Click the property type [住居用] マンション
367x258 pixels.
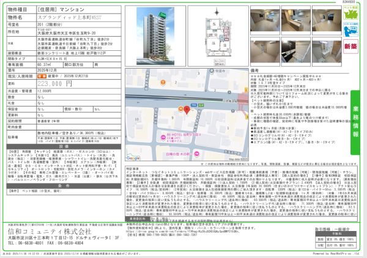point(61,10)
